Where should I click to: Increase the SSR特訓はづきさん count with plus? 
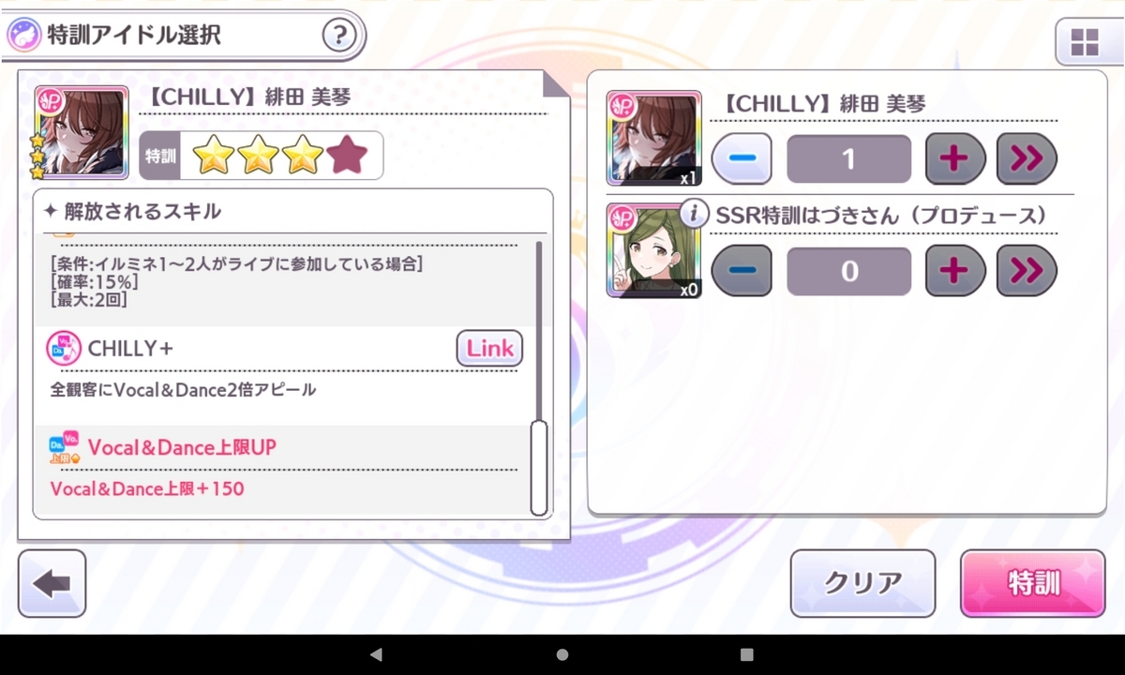[x=954, y=271]
